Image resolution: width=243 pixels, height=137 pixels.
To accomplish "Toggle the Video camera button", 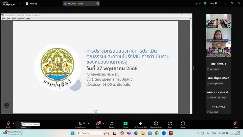I will [23, 125].
